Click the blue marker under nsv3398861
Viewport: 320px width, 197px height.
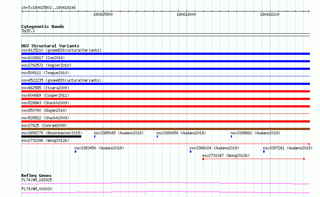point(232,136)
